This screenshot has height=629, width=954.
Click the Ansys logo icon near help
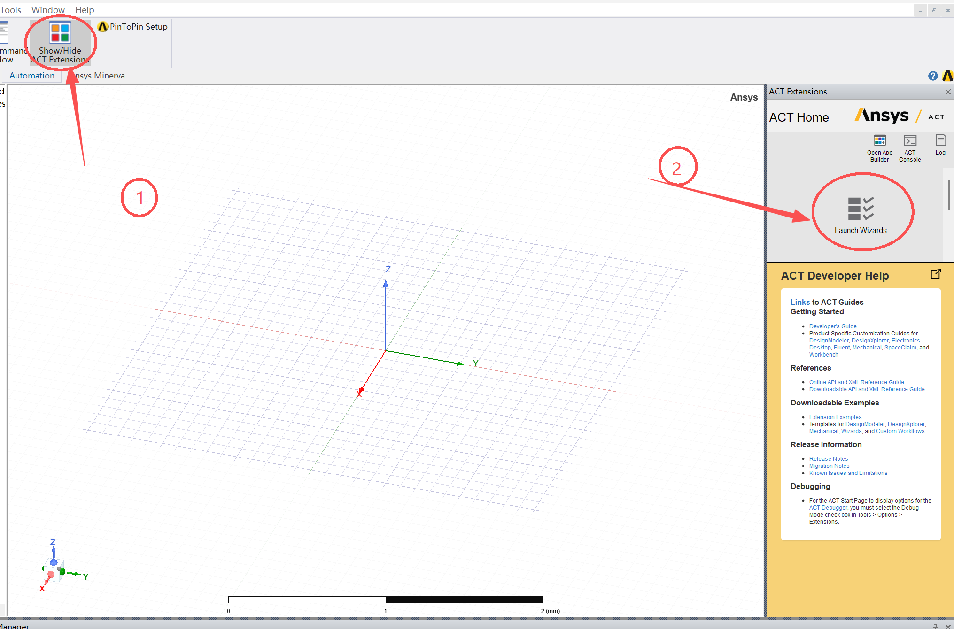tap(948, 76)
